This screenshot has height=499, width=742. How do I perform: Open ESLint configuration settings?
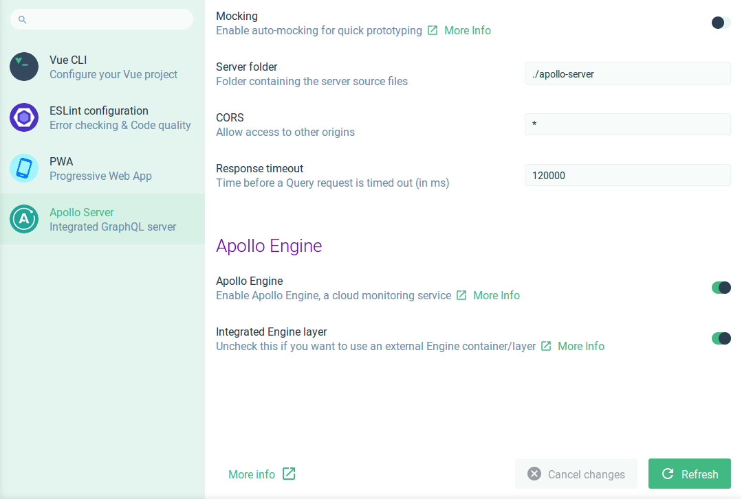click(102, 117)
